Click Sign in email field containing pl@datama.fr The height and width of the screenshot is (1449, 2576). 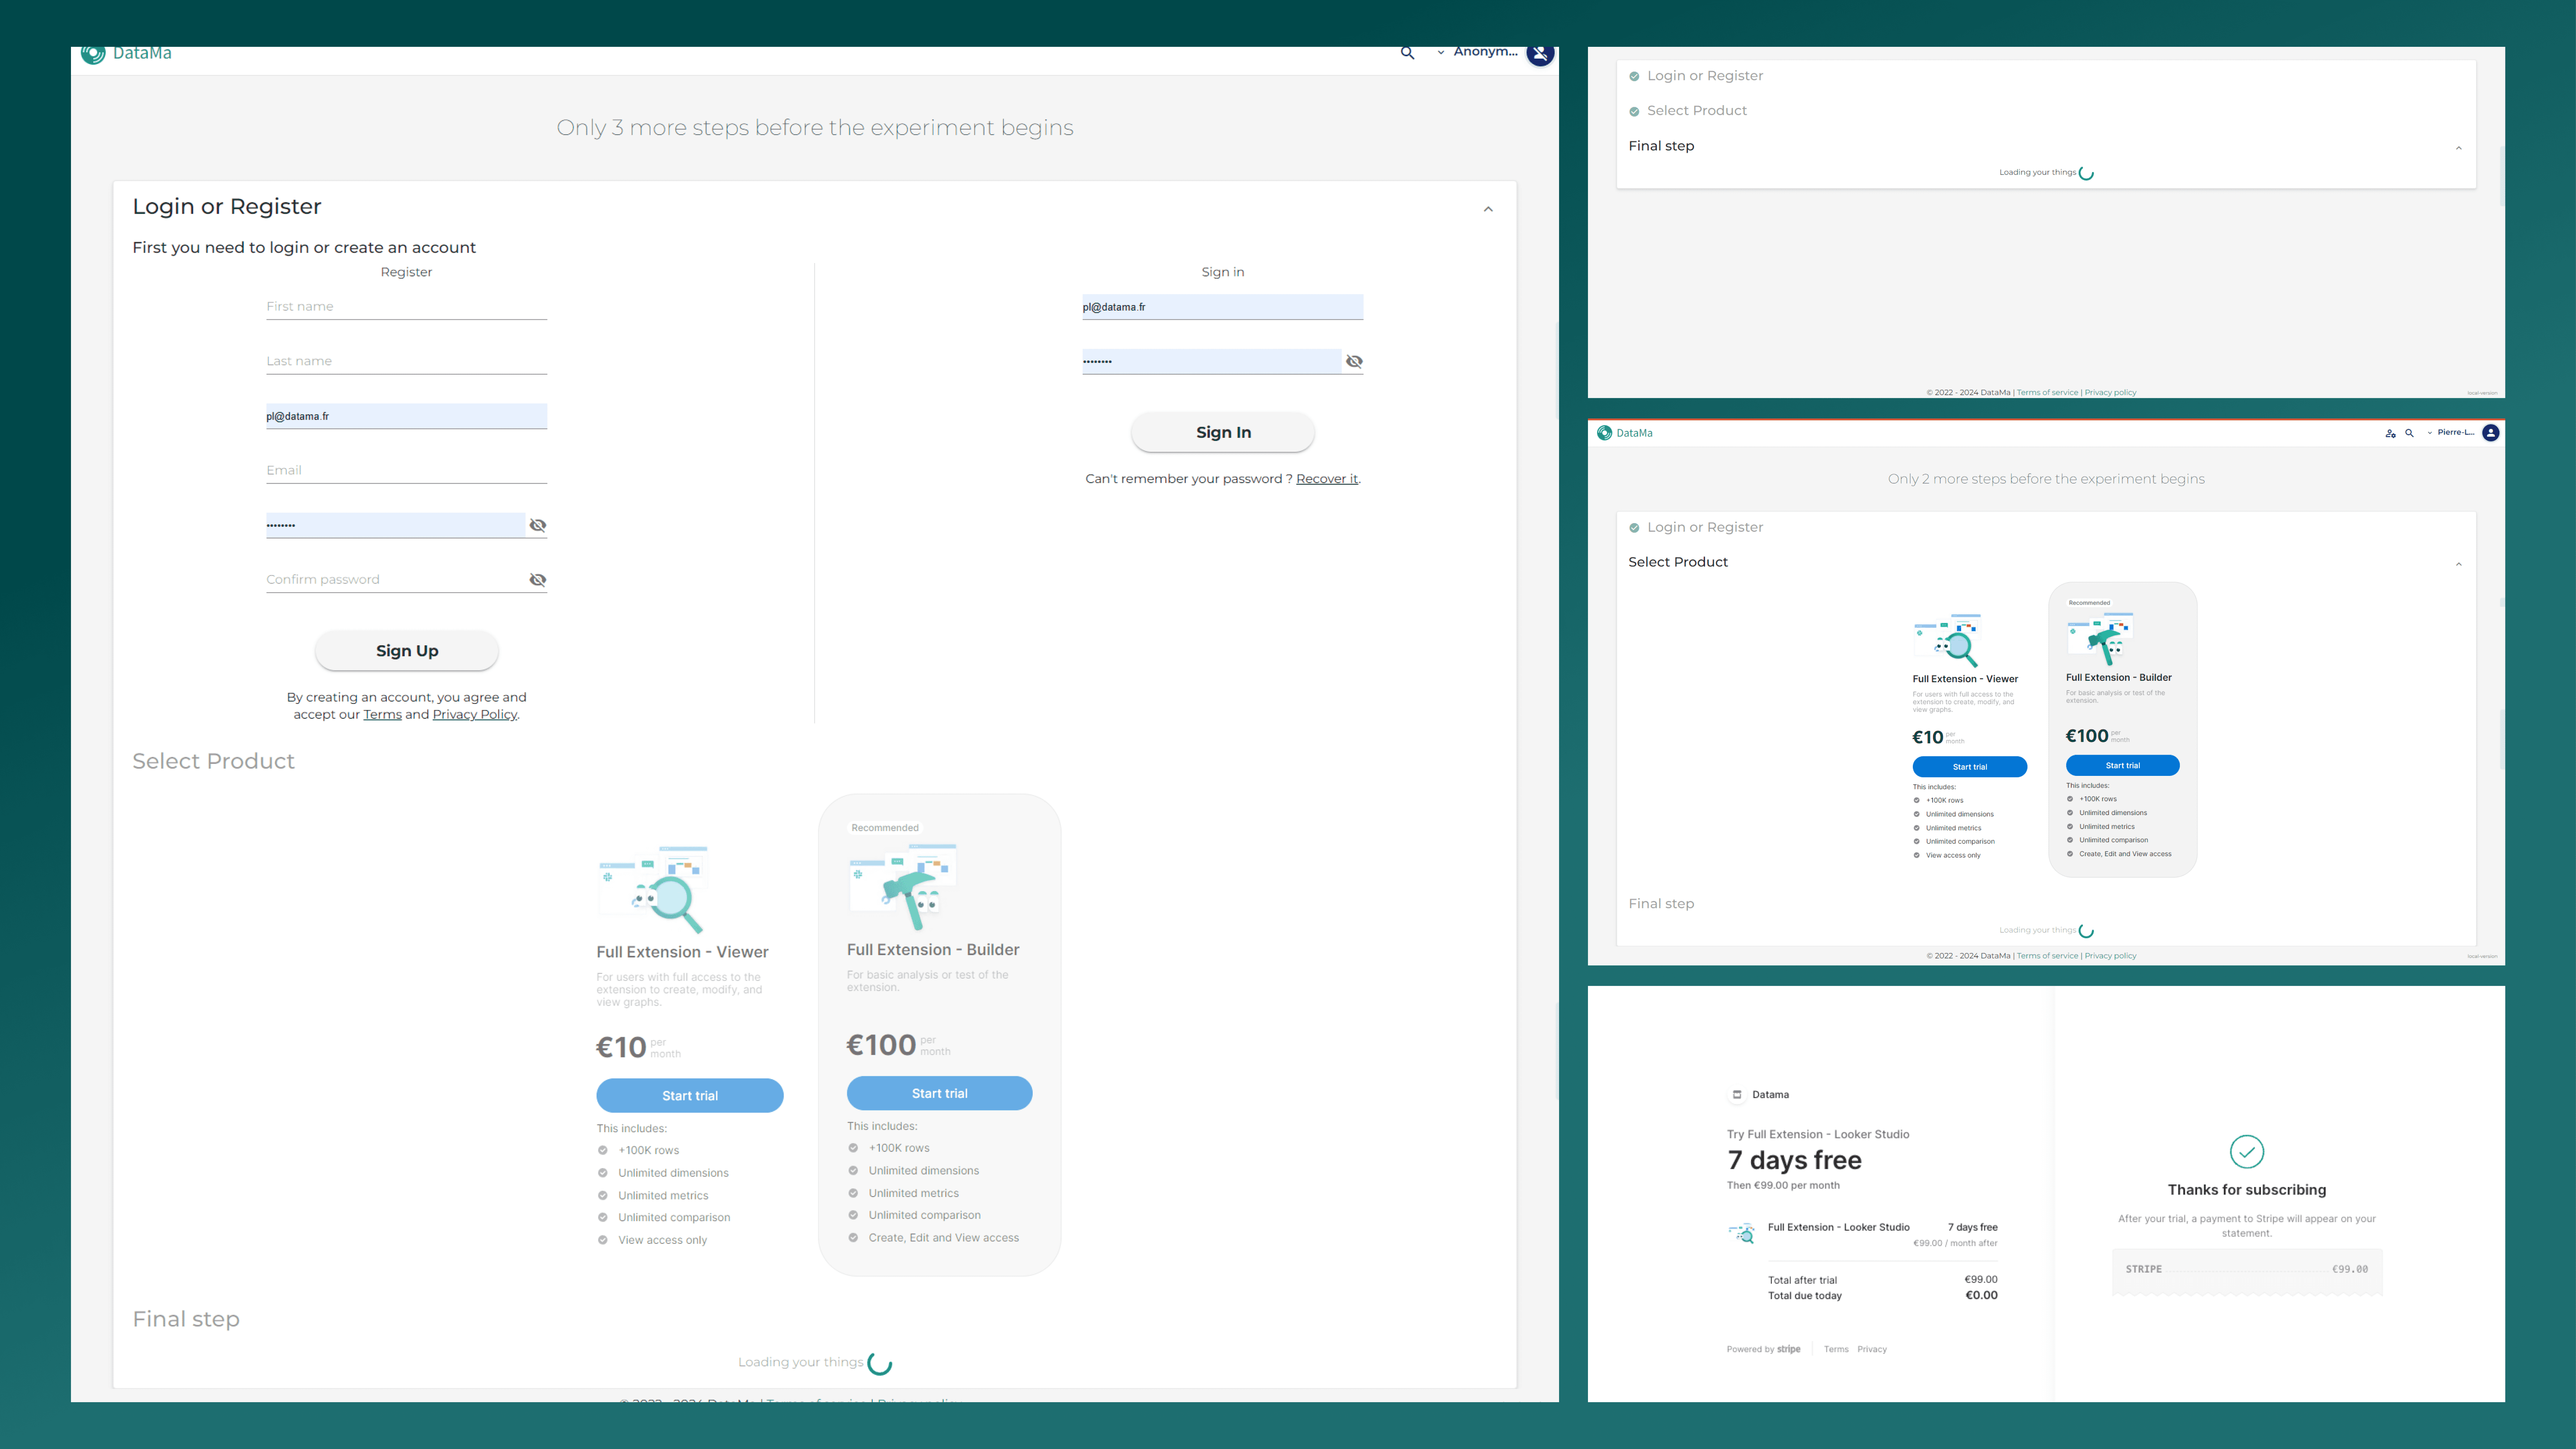coord(1223,307)
